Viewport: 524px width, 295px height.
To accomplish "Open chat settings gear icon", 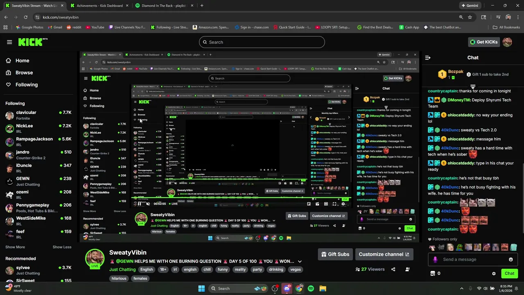I will (x=494, y=274).
